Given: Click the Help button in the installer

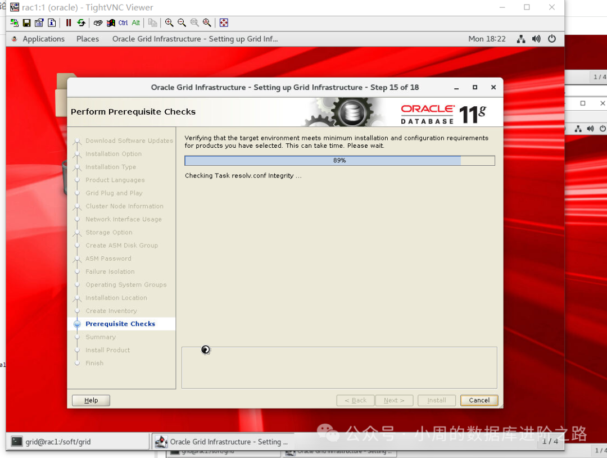Looking at the screenshot, I should point(91,400).
